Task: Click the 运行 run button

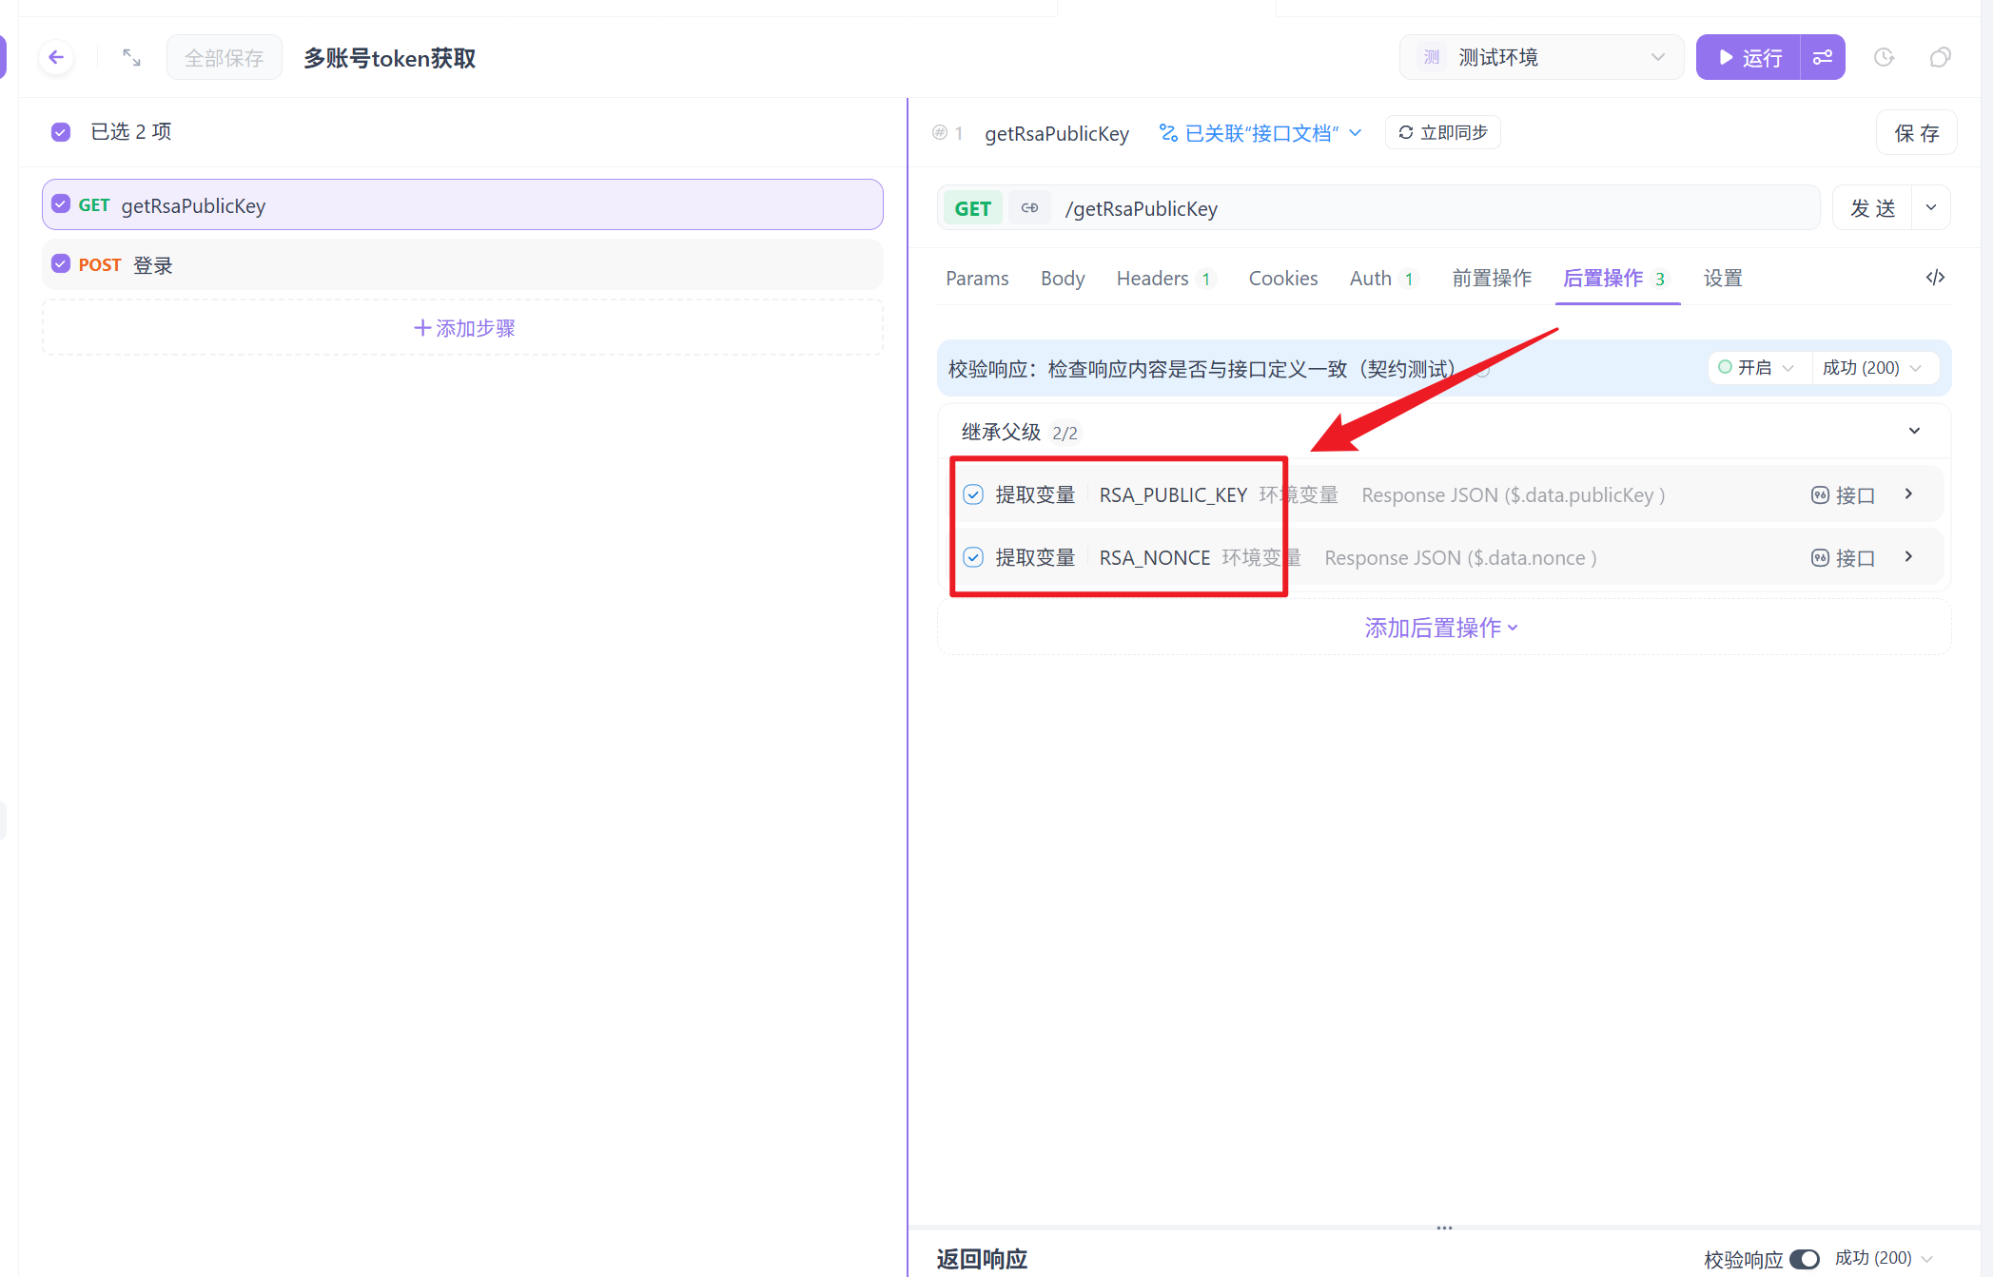Action: pos(1749,58)
